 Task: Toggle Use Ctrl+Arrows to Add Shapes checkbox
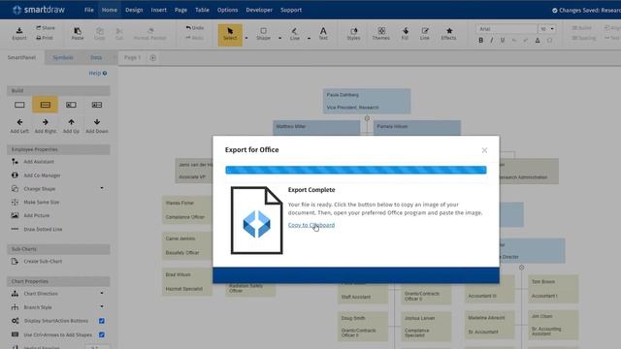tap(102, 334)
